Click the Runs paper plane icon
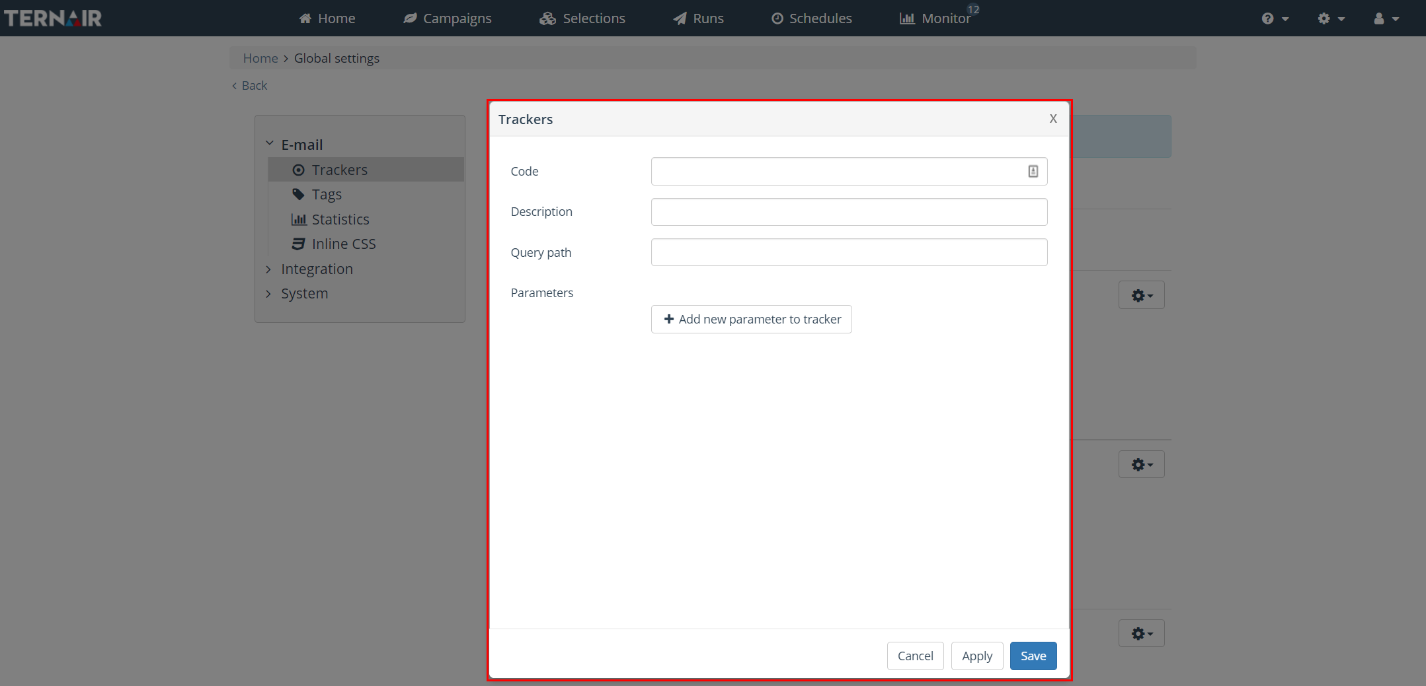The image size is (1426, 686). [680, 18]
